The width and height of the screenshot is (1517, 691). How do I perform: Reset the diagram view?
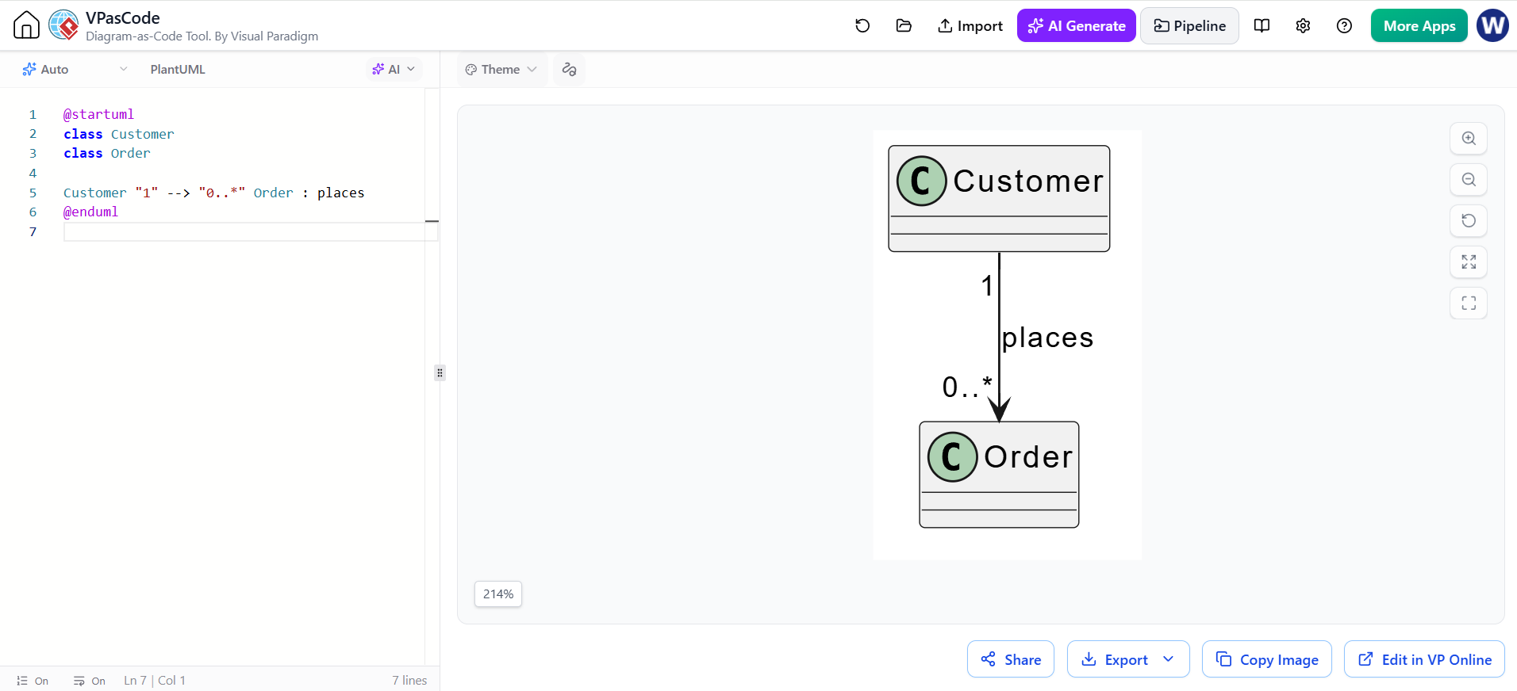(x=1469, y=220)
